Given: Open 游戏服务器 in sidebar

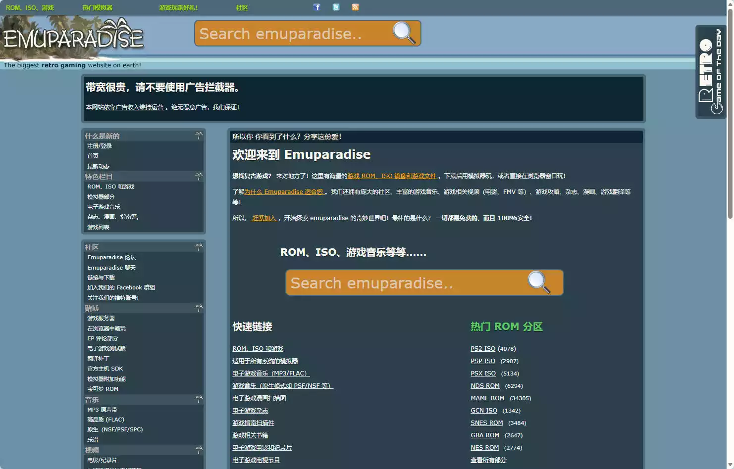Looking at the screenshot, I should coord(101,318).
